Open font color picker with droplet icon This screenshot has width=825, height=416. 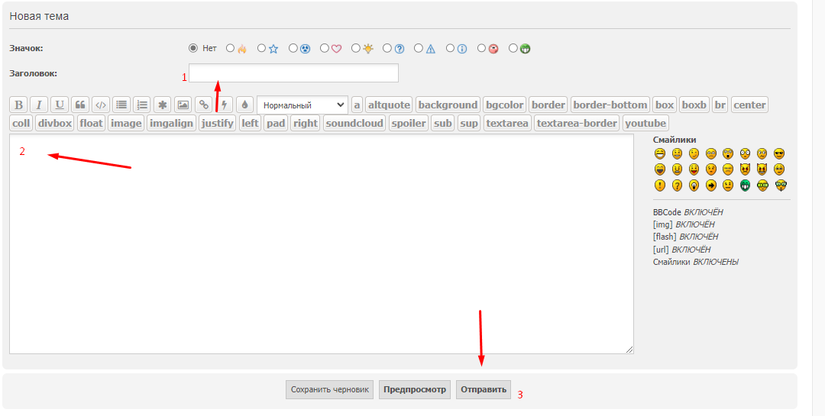(x=244, y=105)
